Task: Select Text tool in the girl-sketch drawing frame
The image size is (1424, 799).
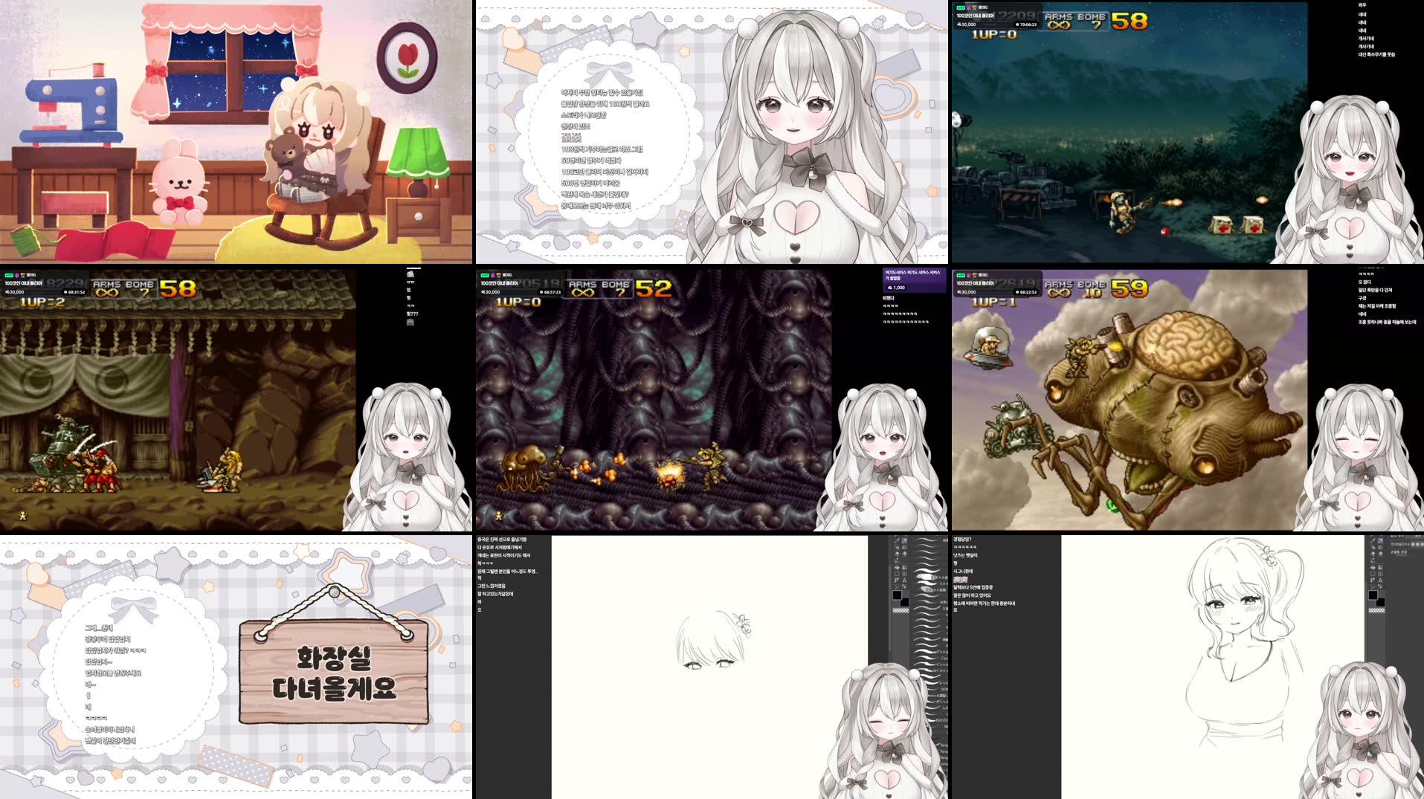Action: point(1380,580)
